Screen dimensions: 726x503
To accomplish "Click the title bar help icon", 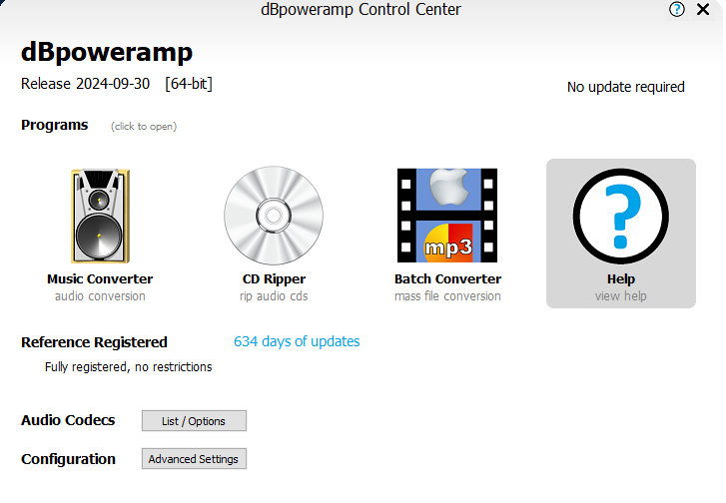I will (678, 10).
